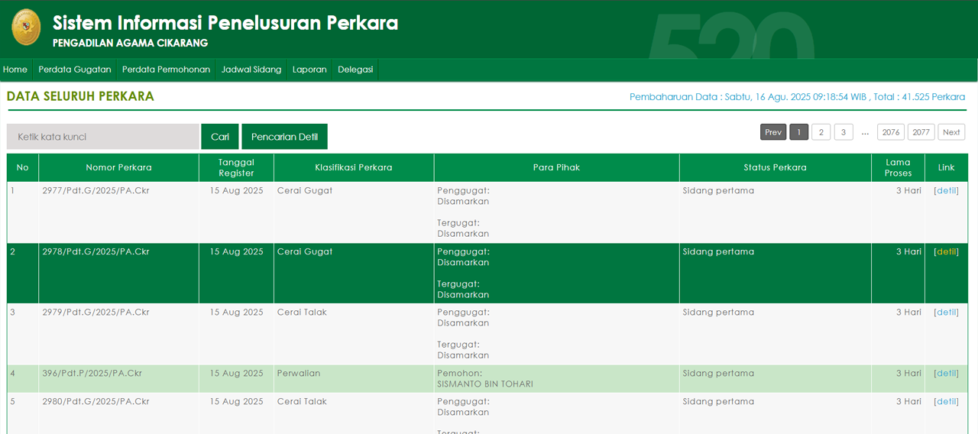
Task: Open Pencarian Detil advanced search
Action: pyautogui.click(x=284, y=137)
